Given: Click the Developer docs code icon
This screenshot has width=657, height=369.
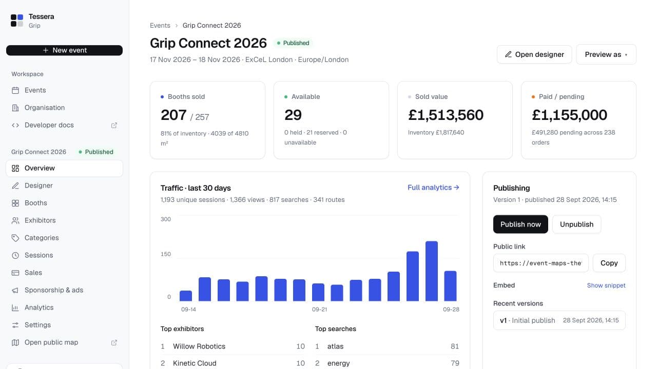Looking at the screenshot, I should (15, 125).
